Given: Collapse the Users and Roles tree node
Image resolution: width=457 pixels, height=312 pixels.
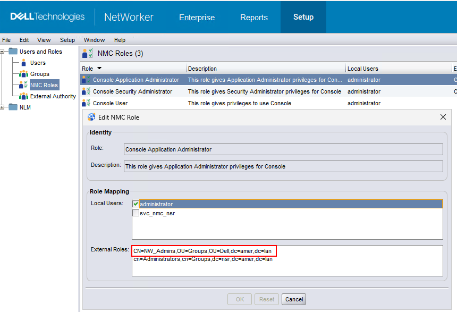Looking at the screenshot, I should point(2,52).
